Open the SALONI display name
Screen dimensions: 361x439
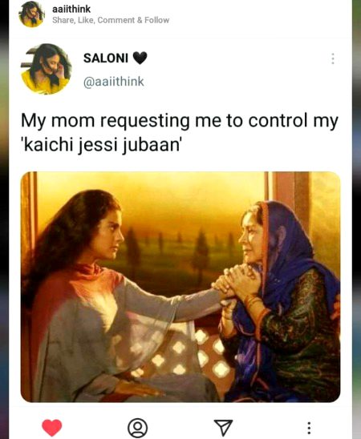point(106,58)
